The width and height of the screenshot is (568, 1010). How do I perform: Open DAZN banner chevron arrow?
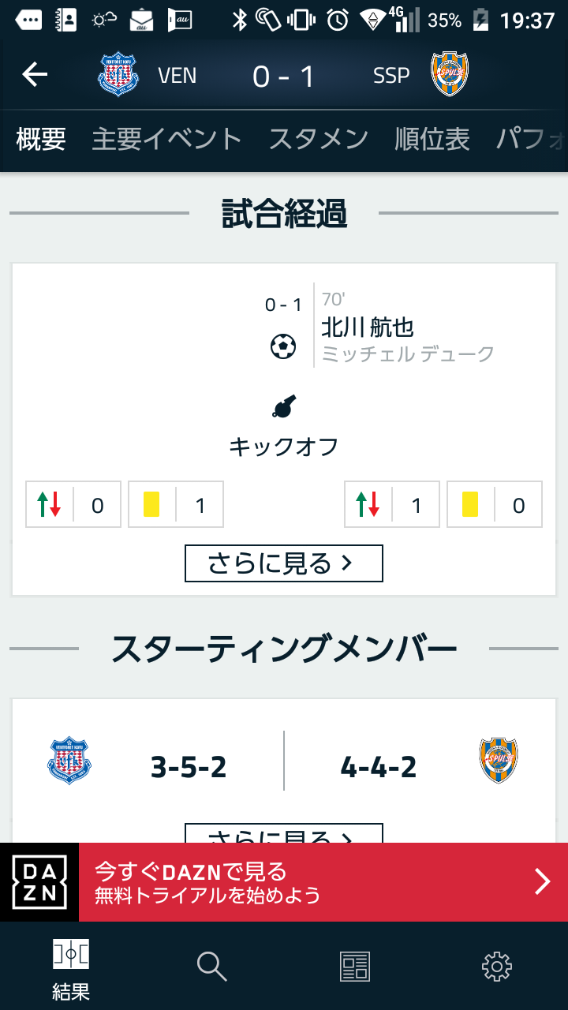tap(543, 882)
